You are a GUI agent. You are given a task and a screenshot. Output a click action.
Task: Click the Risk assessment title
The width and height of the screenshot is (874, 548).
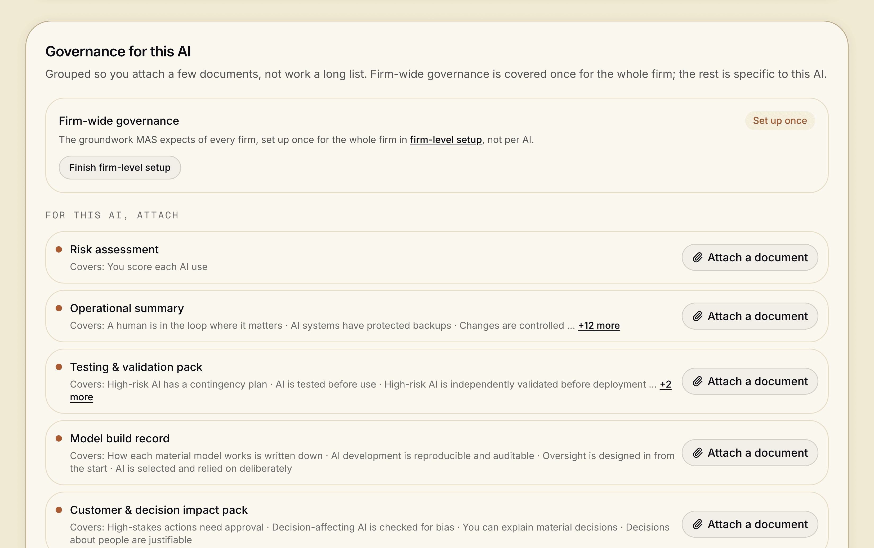tap(114, 249)
